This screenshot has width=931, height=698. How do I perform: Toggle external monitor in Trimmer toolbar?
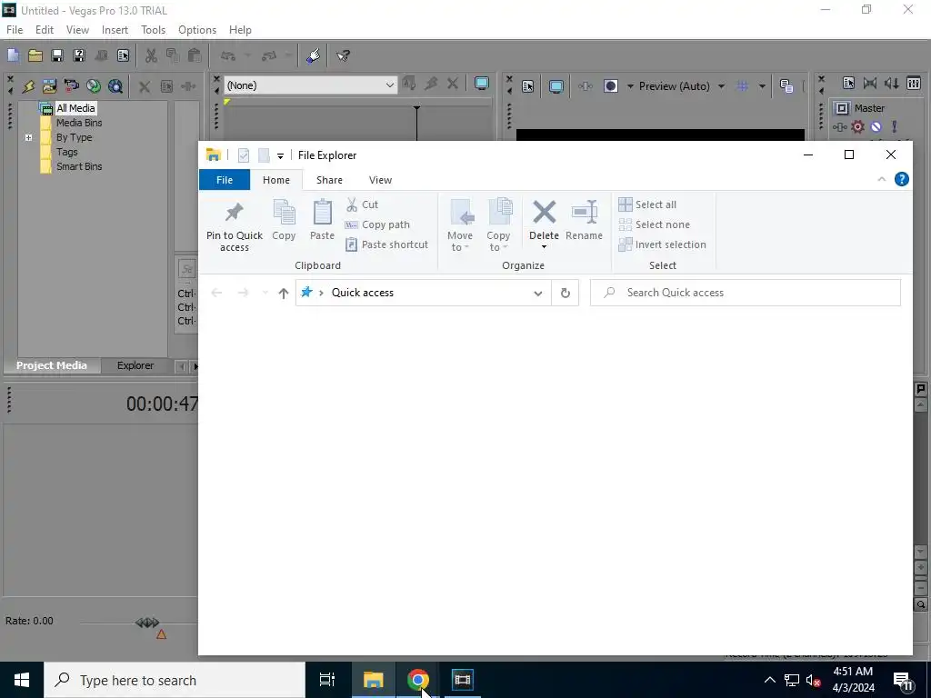point(482,84)
